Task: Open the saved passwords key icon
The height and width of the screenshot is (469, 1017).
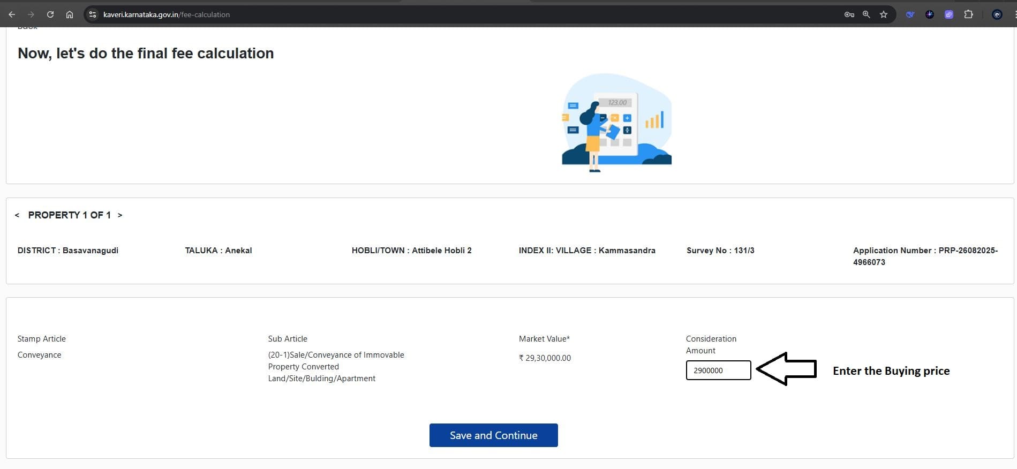Action: [849, 14]
